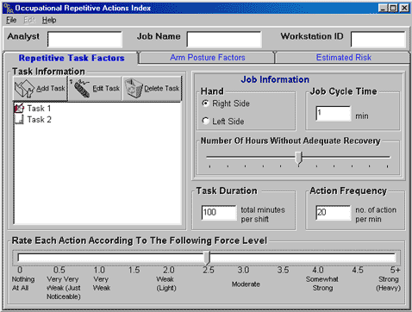Click the Task Duration minutes field
This screenshot has width=412, height=312.
pos(219,213)
